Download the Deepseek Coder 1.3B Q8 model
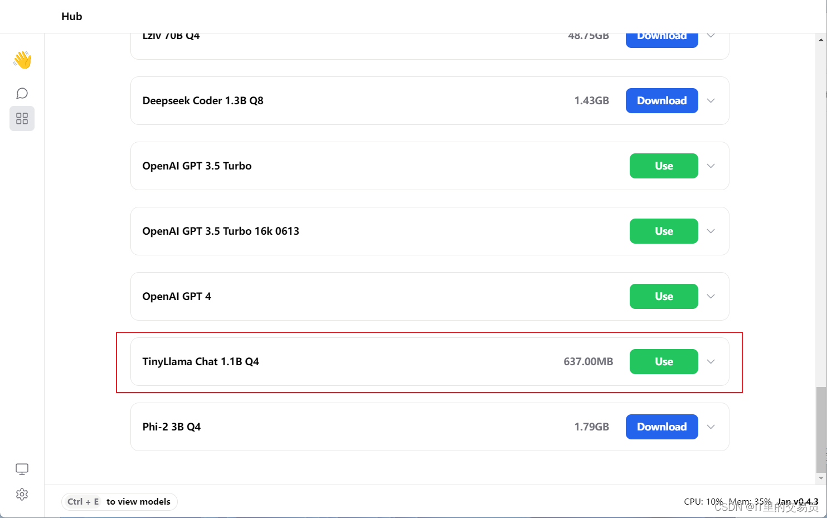 [661, 100]
